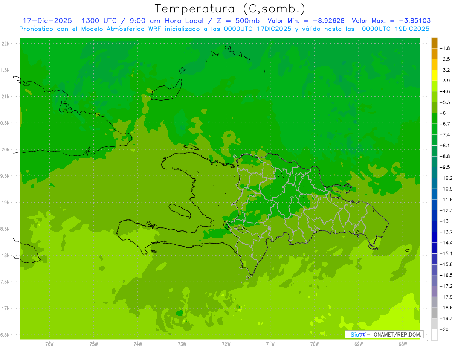Select the '17-Dic-2025' date text

coord(47,21)
